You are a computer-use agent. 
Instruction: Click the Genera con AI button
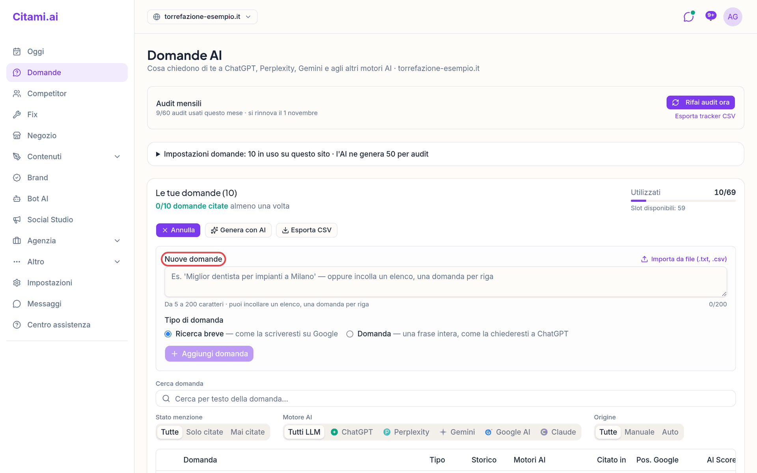(238, 230)
